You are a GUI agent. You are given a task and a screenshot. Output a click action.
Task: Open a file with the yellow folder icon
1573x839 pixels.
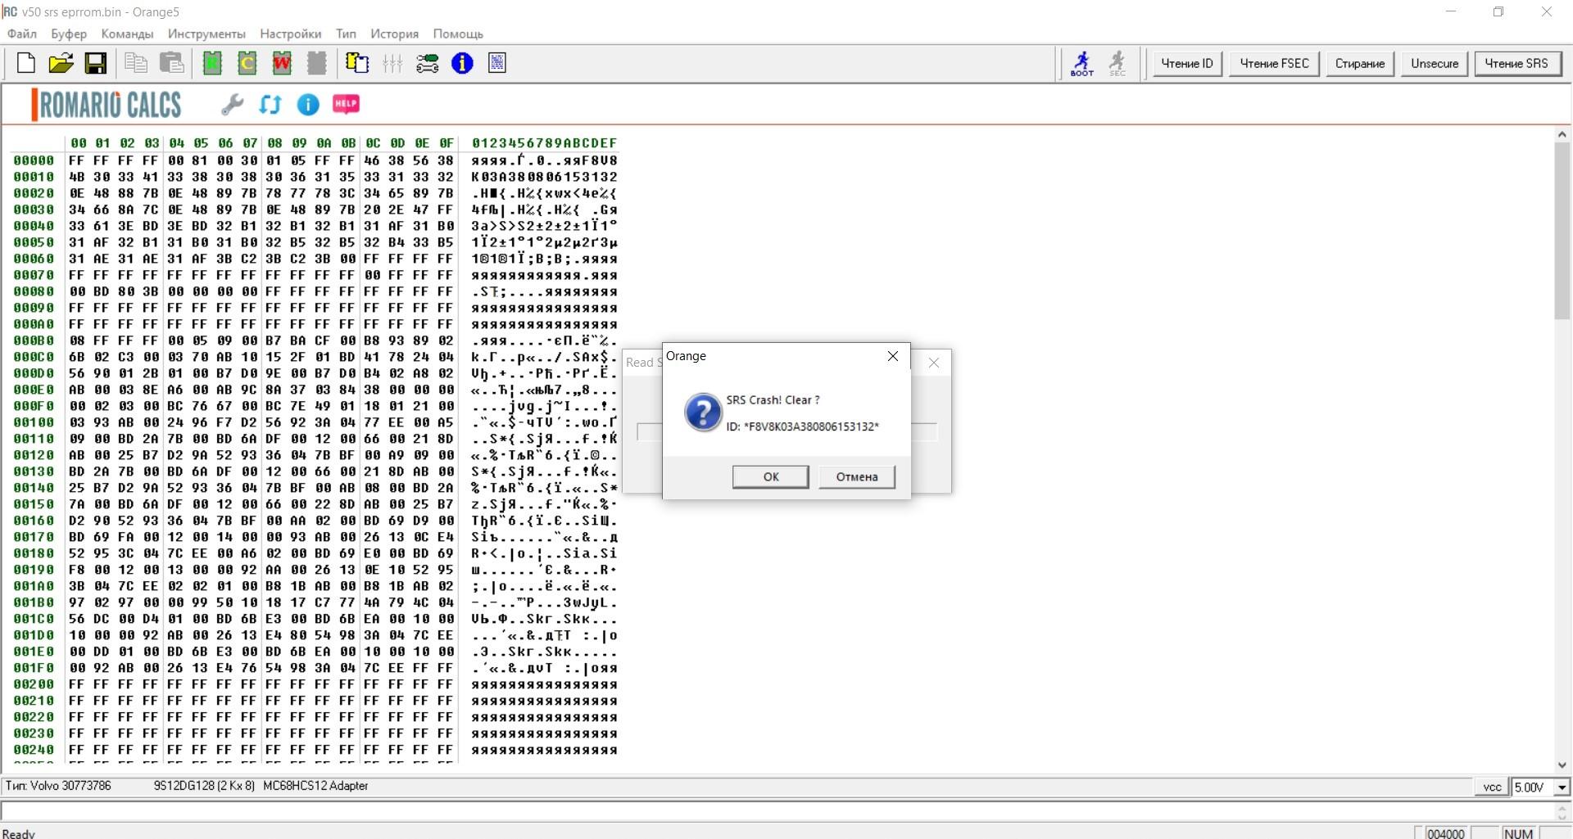pos(61,63)
